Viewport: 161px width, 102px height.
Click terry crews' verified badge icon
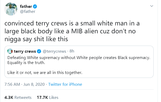click(x=39, y=51)
